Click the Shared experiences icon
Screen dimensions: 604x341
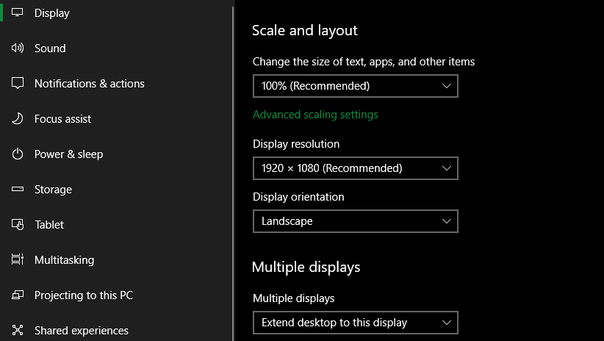pyautogui.click(x=18, y=331)
